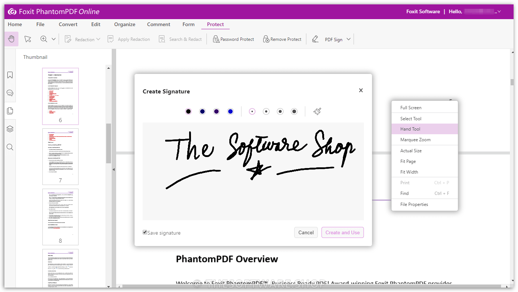Click the document scrollbar up arrow
This screenshot has height=292, width=518.
[x=512, y=53]
